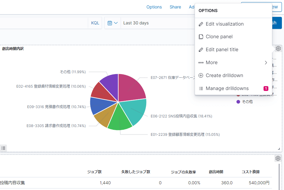Image resolution: width=284 pixels, height=190 pixels.
Task: Open the More submenu
Action: pyautogui.click(x=233, y=63)
